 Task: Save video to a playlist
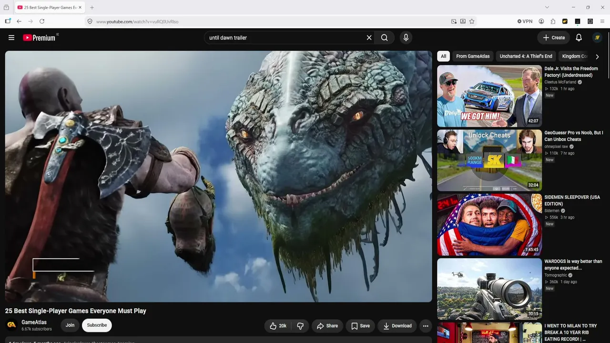pyautogui.click(x=360, y=326)
